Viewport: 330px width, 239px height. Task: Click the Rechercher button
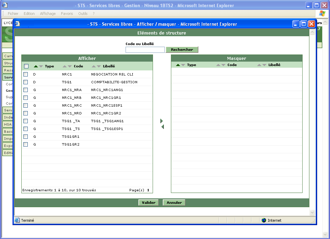tap(182, 49)
